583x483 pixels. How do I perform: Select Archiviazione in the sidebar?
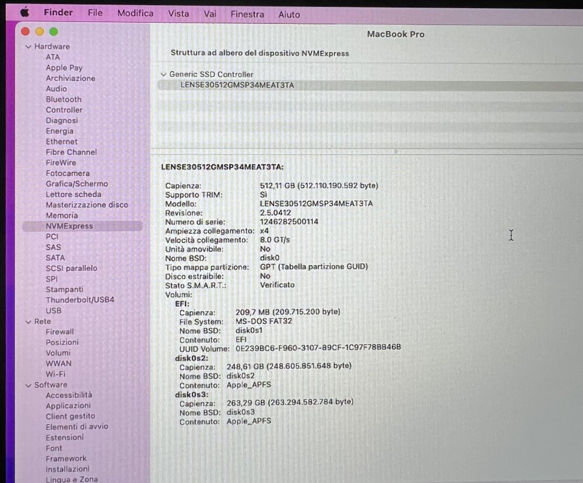(71, 78)
